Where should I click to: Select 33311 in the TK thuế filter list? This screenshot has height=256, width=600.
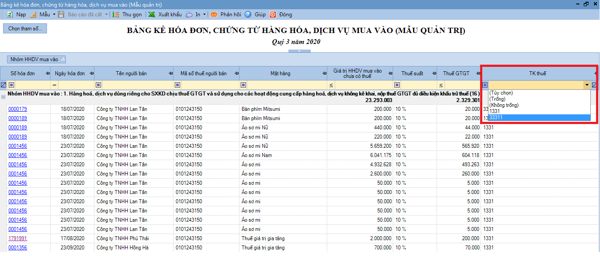(x=539, y=117)
